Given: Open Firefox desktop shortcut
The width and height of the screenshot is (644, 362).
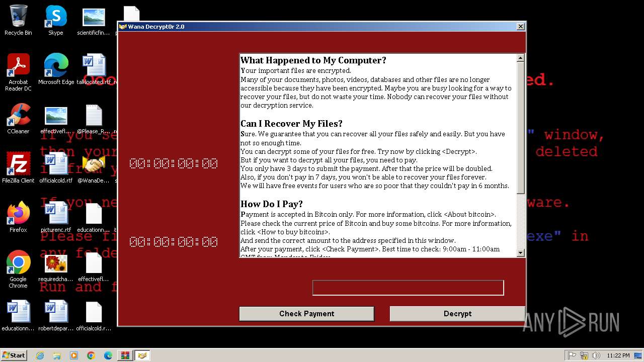Looking at the screenshot, I should click(x=18, y=217).
